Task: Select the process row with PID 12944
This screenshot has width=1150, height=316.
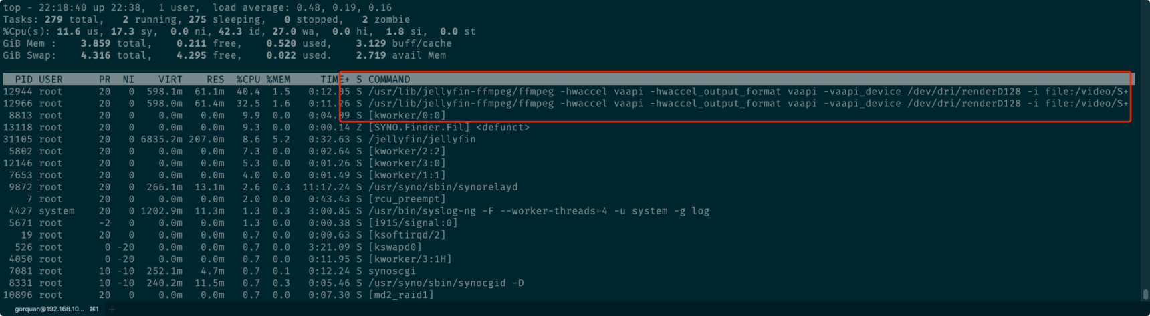Action: [x=566, y=92]
